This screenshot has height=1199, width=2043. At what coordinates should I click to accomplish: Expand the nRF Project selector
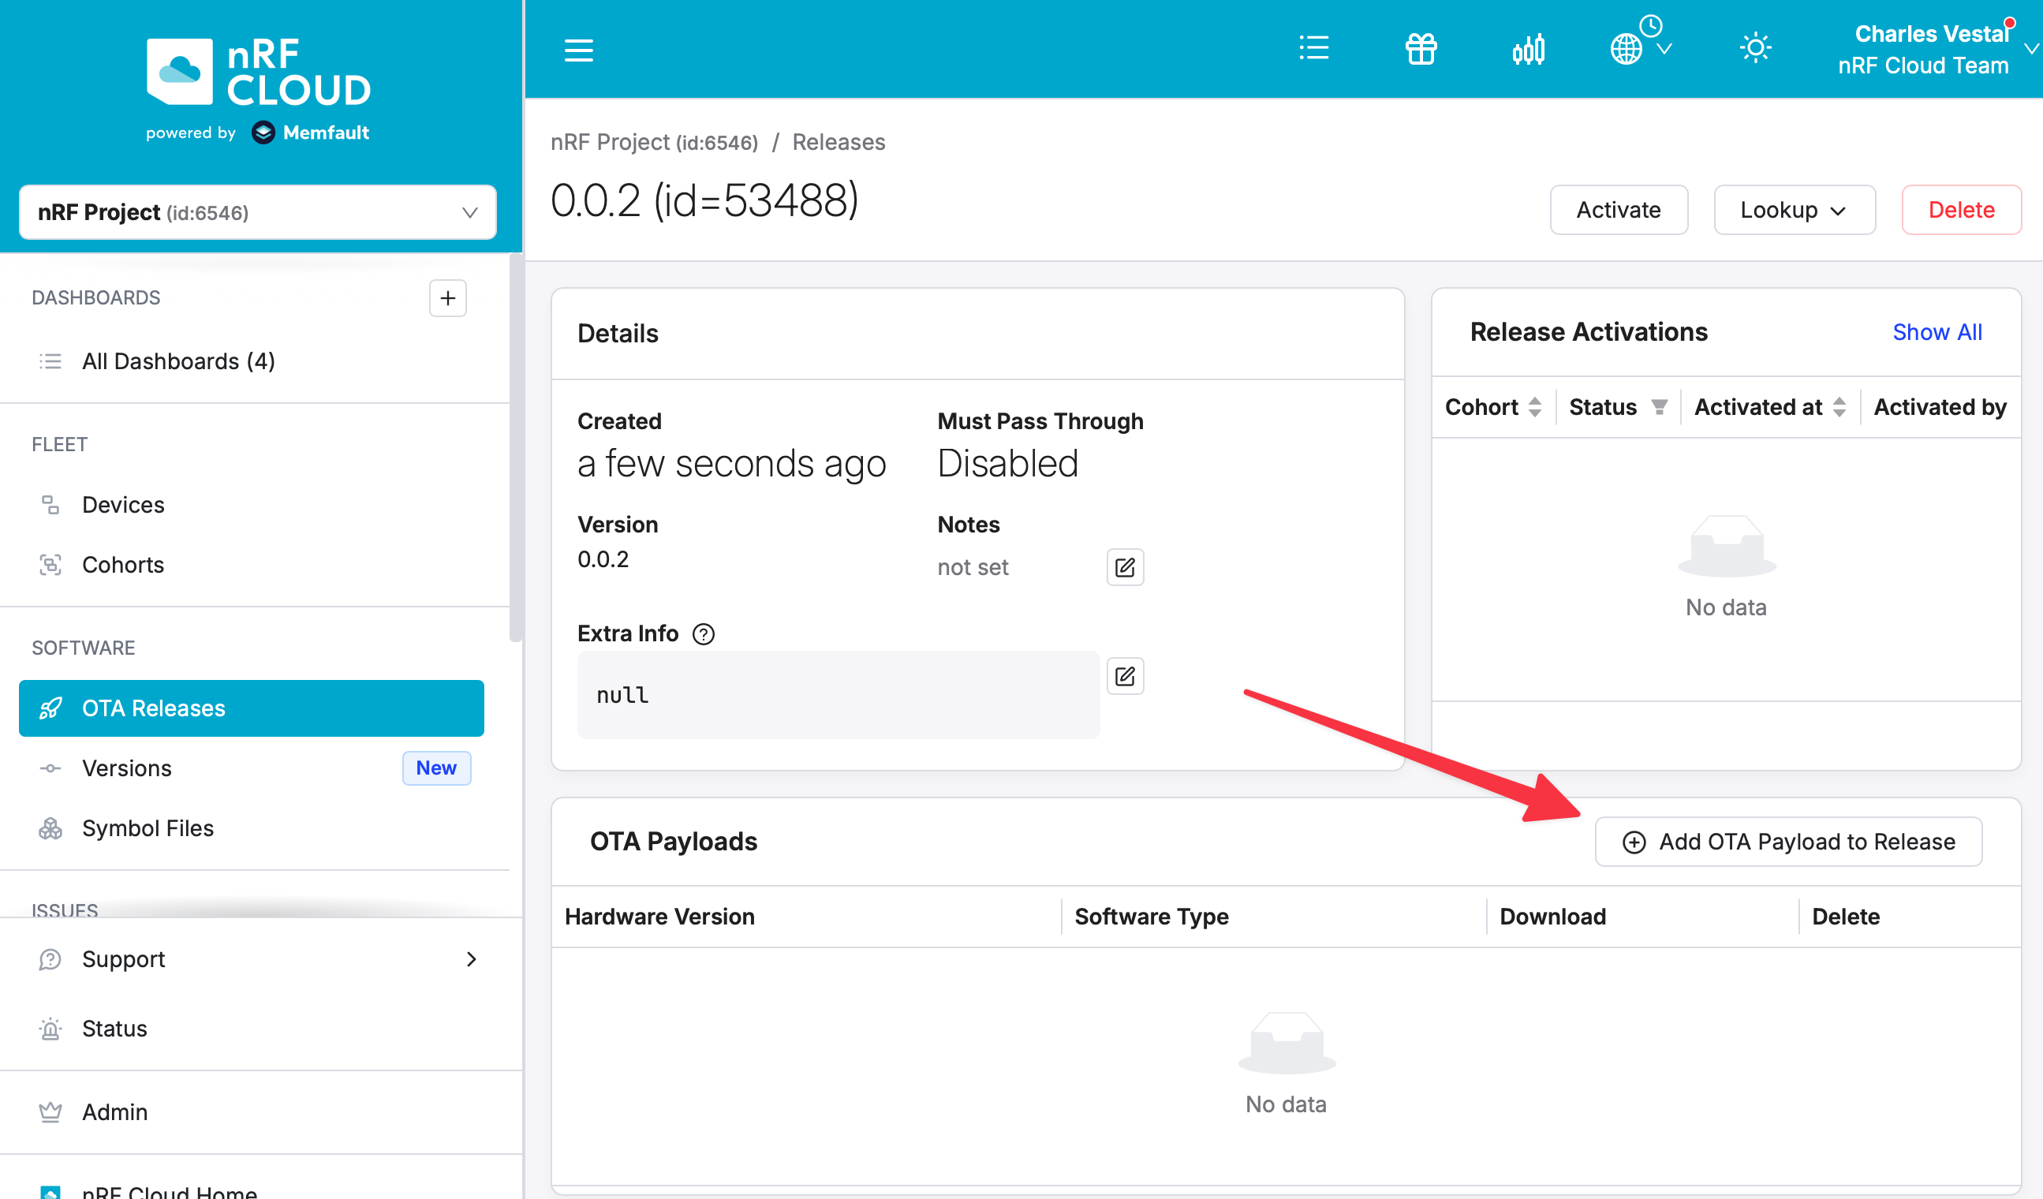click(x=257, y=212)
